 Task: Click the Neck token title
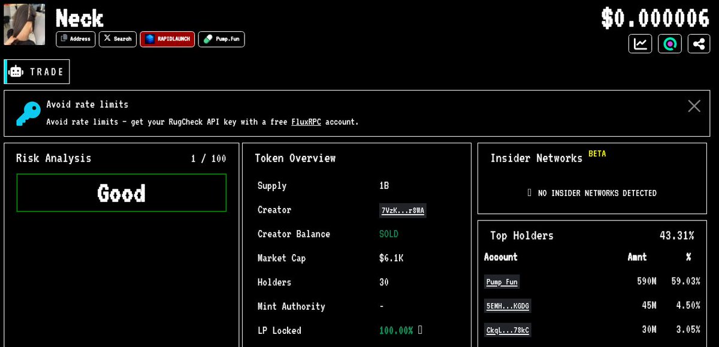[x=80, y=18]
